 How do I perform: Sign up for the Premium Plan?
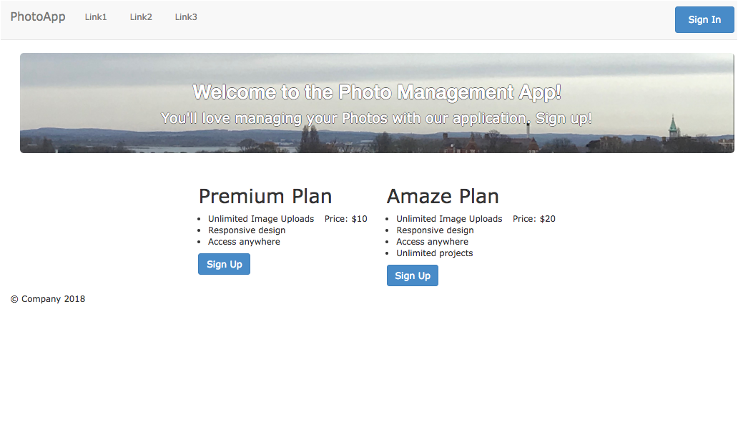coord(224,264)
